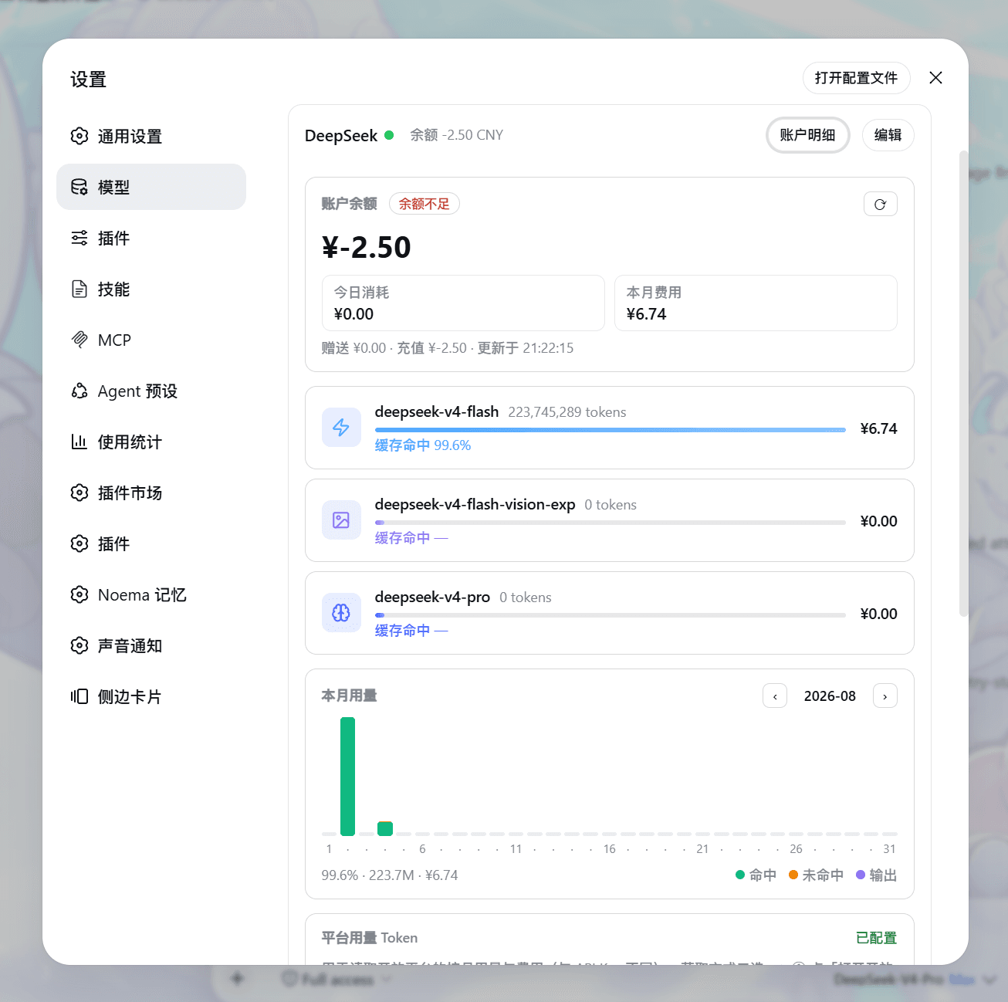Viewport: 1008px width, 1002px height.
Task: Open 通用设置 in the sidebar
Action: [x=151, y=136]
